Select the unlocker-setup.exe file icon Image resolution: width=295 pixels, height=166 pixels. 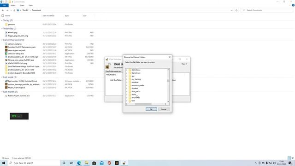click(x=6, y=53)
